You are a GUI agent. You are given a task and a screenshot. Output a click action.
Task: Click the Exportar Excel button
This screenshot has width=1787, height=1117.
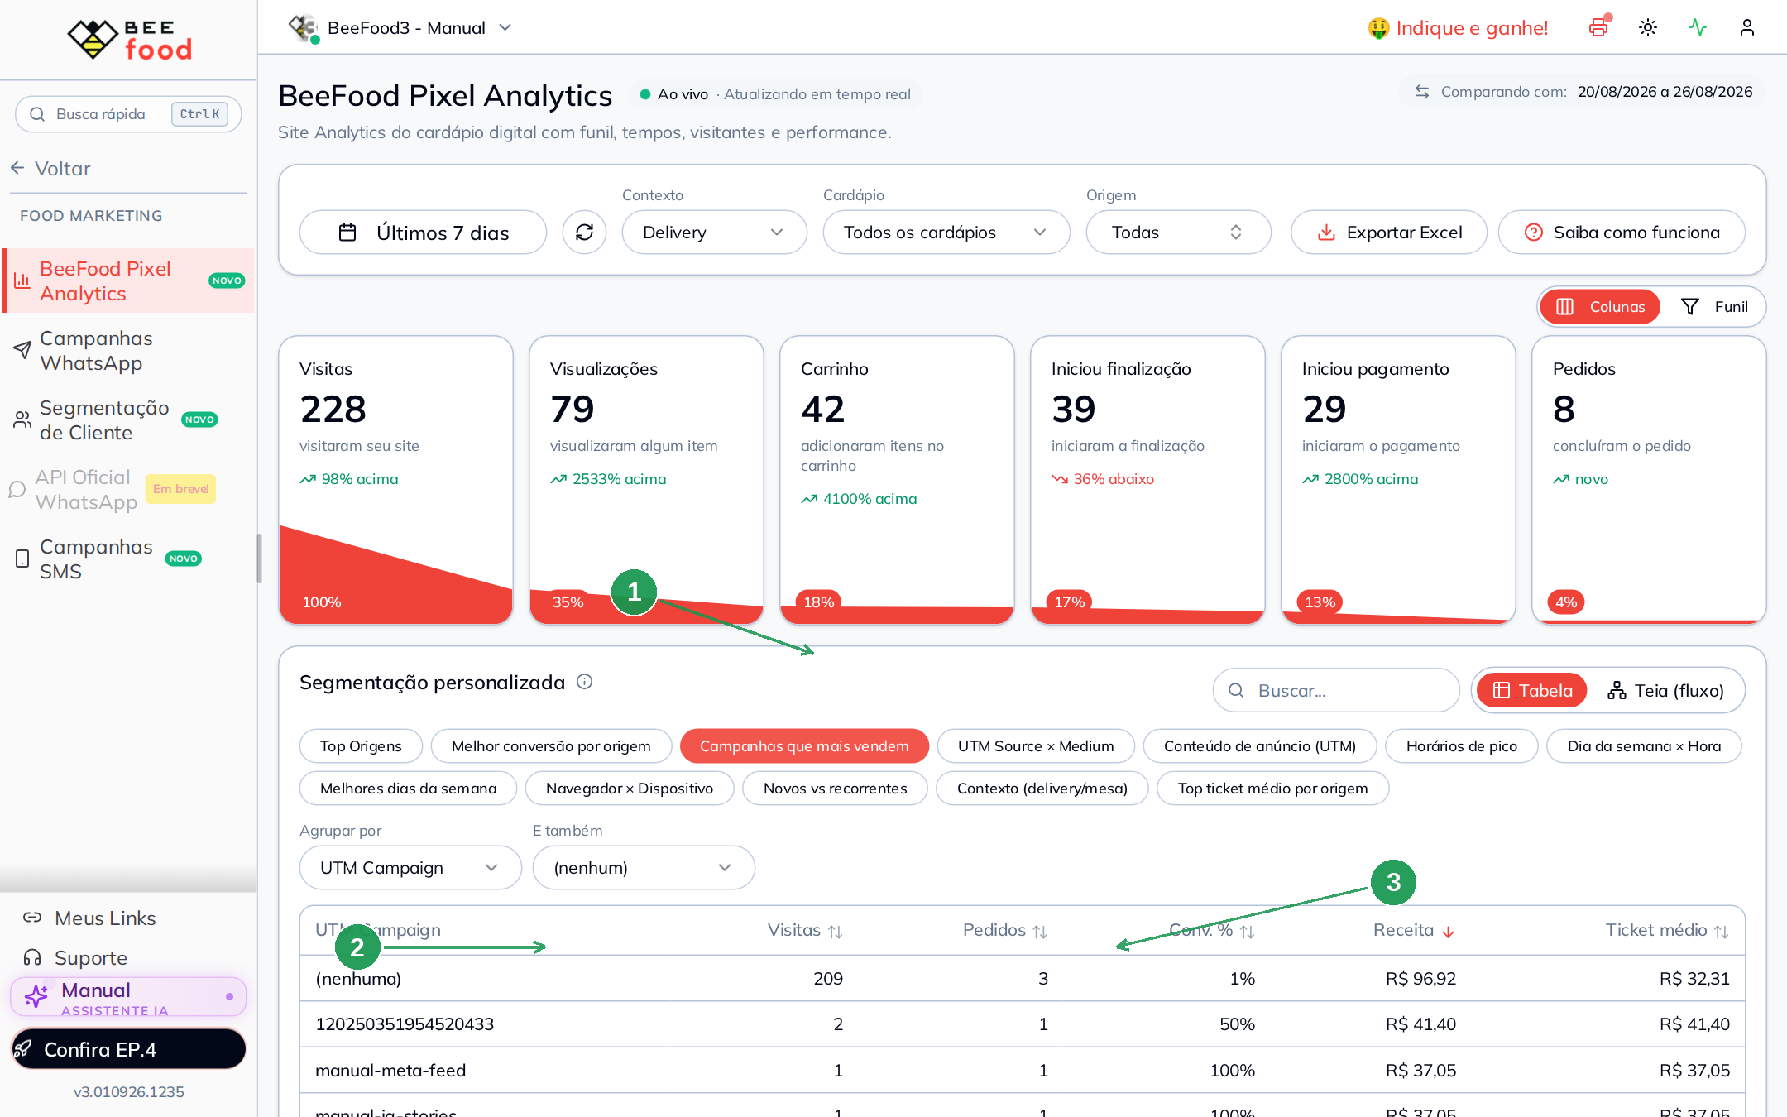1389,233
